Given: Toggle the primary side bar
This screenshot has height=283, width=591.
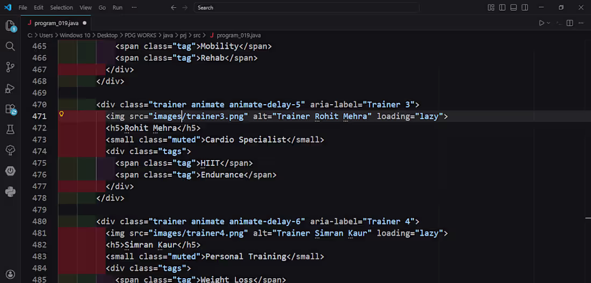Looking at the screenshot, I should point(502,8).
